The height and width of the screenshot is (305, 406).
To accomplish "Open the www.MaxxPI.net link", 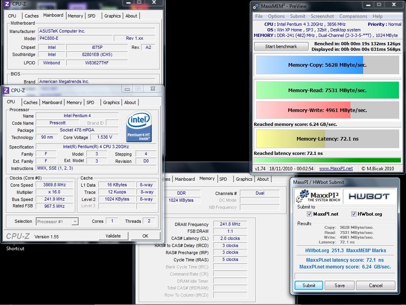I will (336, 168).
